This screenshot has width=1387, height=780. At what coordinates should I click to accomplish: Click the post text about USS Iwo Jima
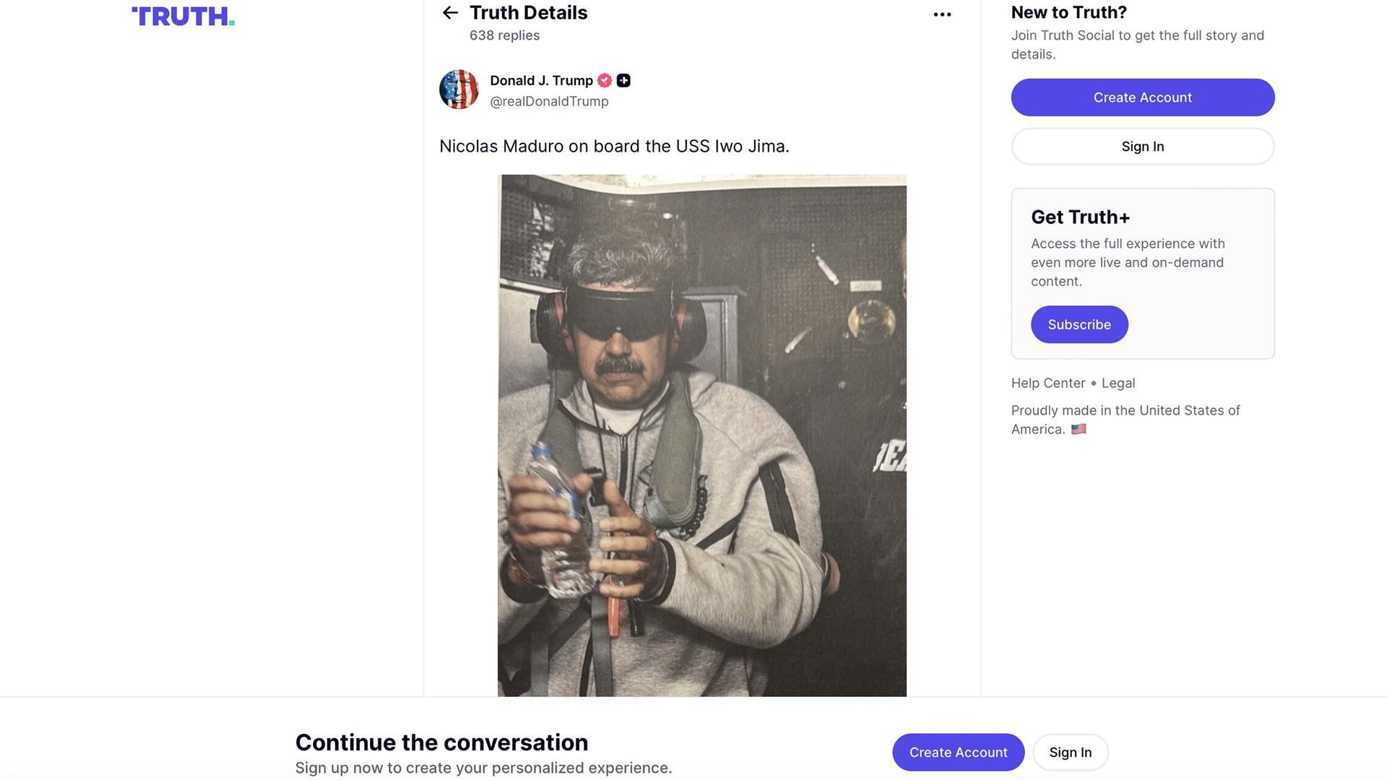coord(614,147)
